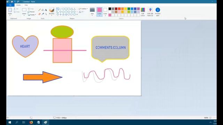Click the Copy button
Image resolution: width=223 pixels, height=125 pixels.
pyautogui.click(x=16, y=12)
